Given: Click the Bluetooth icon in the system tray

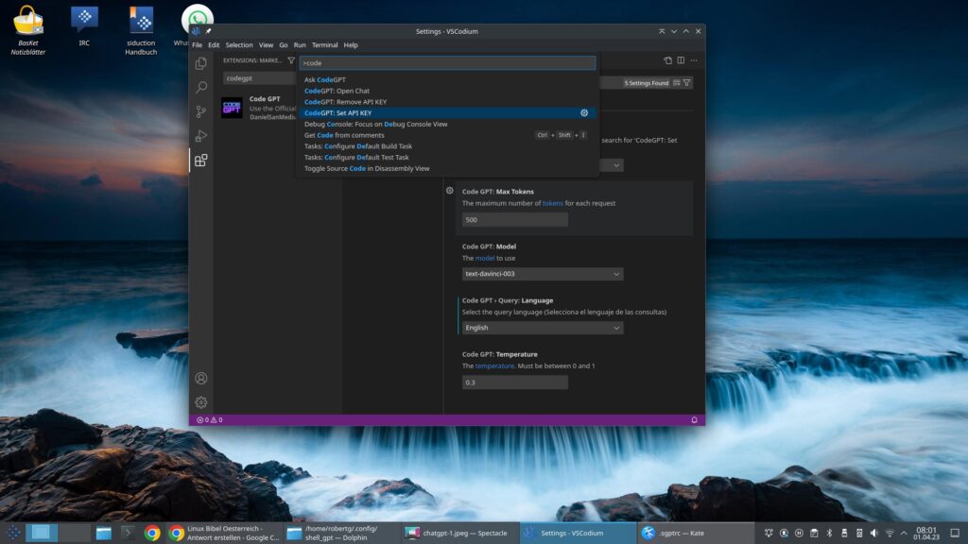Looking at the screenshot, I should click(829, 533).
